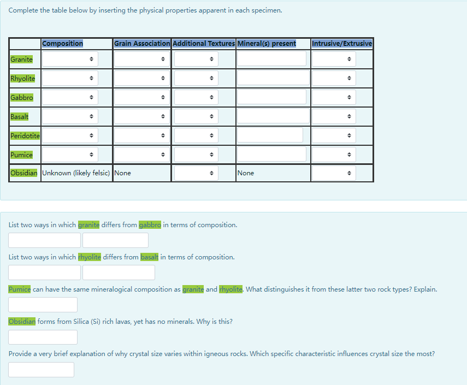Click the Mineral(s) present field for Pumice
This screenshot has width=467, height=385.
click(x=271, y=154)
